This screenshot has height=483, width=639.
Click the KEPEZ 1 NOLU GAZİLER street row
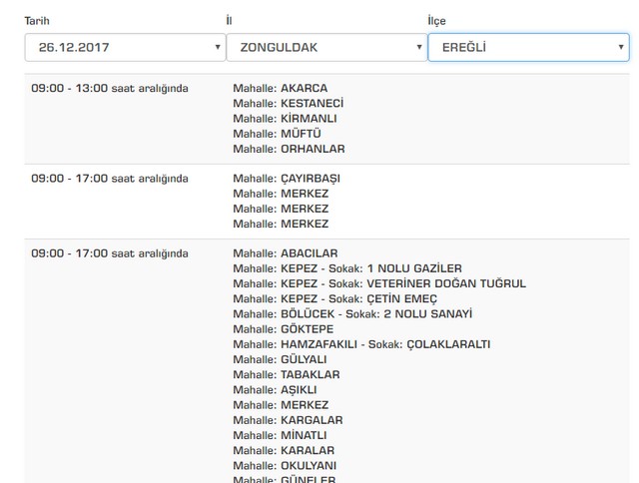tap(347, 268)
